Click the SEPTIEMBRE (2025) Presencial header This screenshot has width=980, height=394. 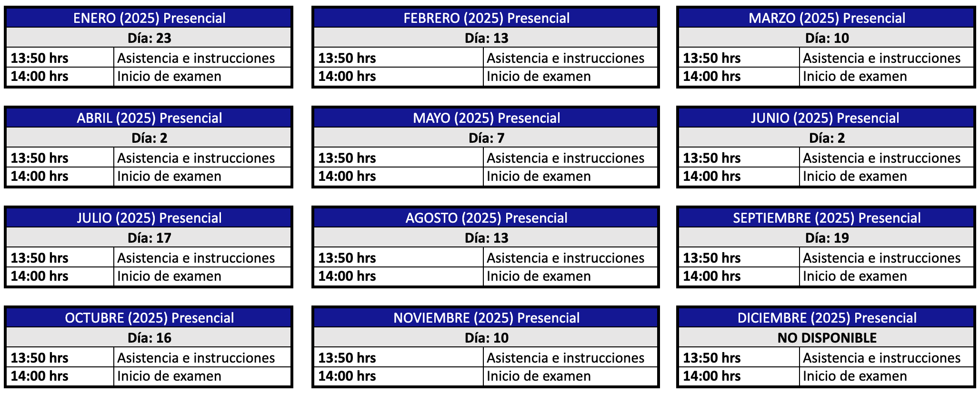tap(826, 218)
